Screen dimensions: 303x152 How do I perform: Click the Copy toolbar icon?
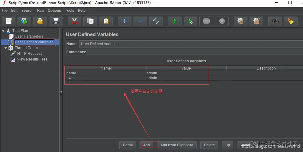click(90, 21)
